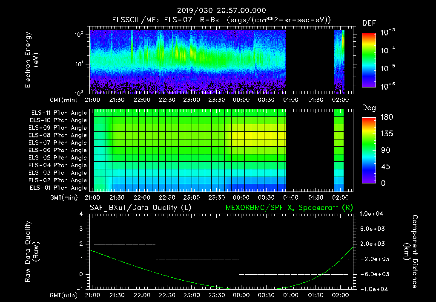The height and width of the screenshot is (302, 436).
Task: Click the 'GMT(min)' label under the bottom plot
Action: [x=64, y=295]
